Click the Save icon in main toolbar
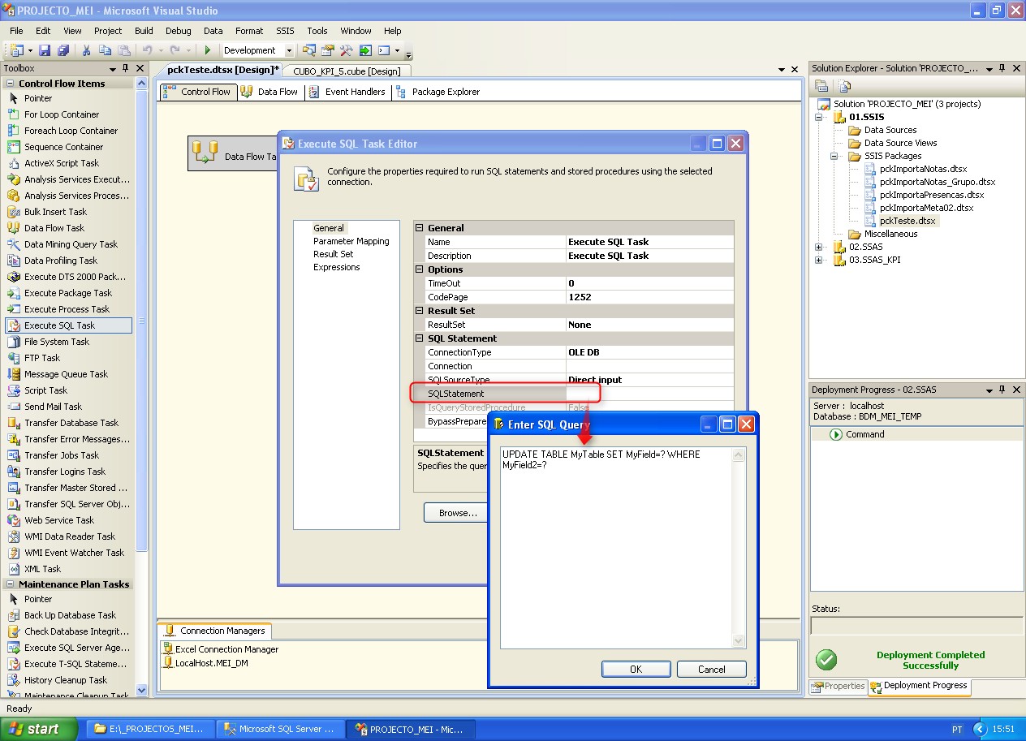 (x=45, y=50)
